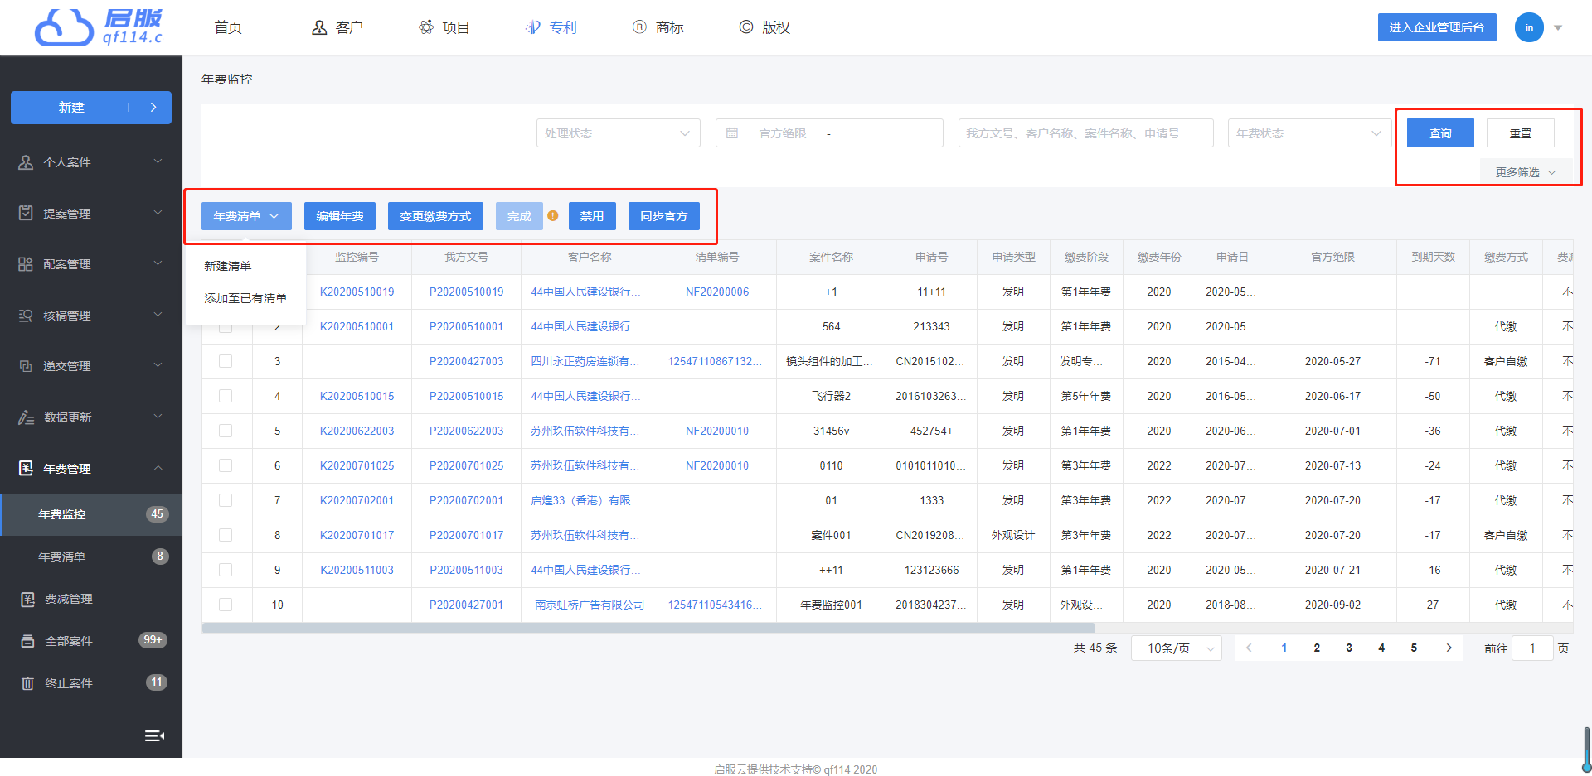
Task: Click the 商标 registered-mark icon
Action: pyautogui.click(x=639, y=27)
